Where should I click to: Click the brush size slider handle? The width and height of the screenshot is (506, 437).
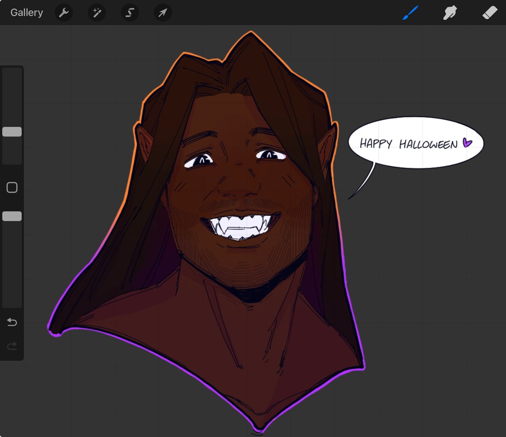12,132
